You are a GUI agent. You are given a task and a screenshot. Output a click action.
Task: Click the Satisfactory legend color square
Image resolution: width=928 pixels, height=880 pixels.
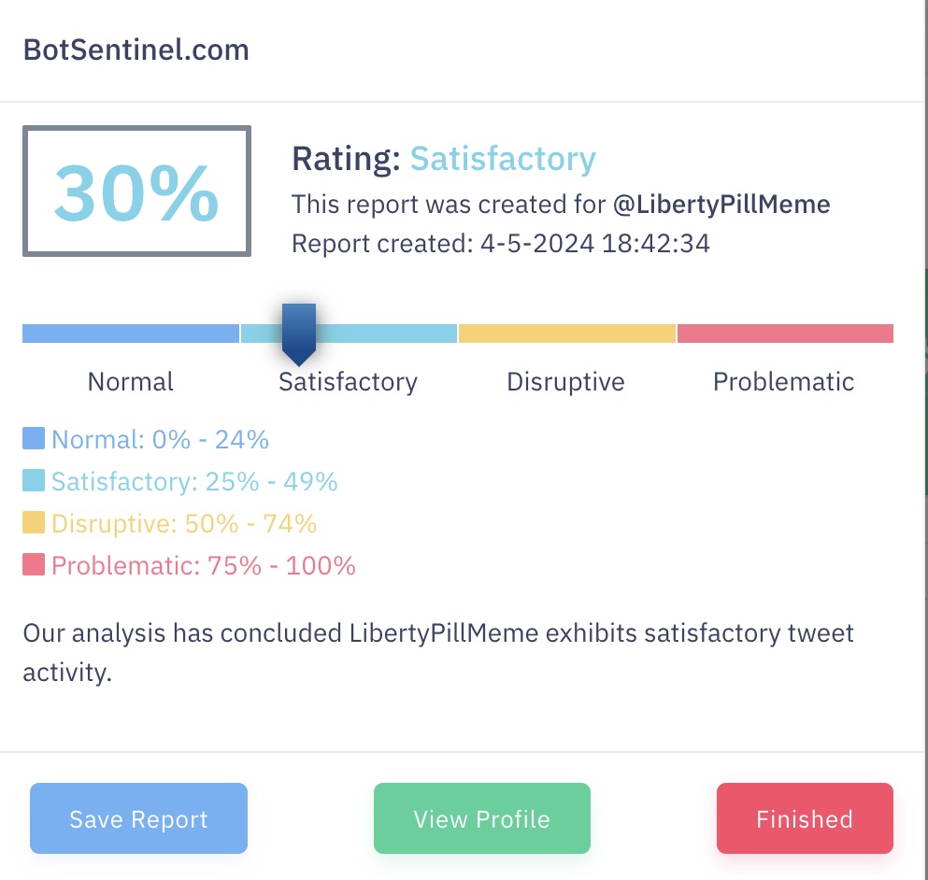(34, 480)
